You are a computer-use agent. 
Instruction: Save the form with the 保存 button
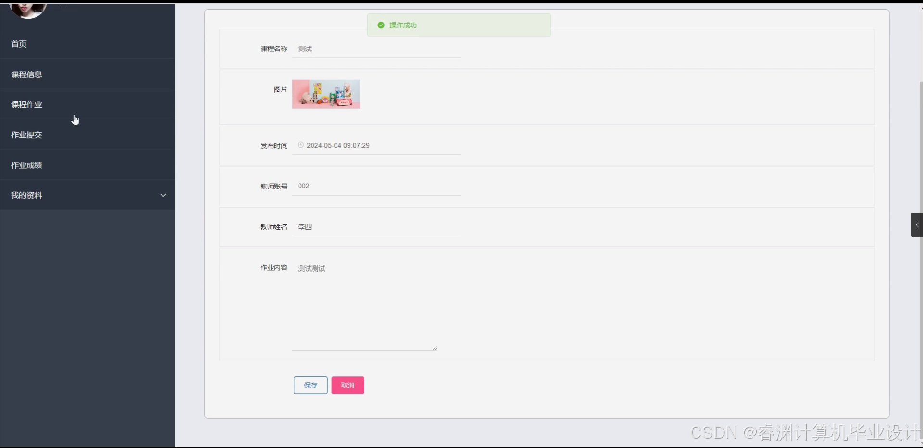pos(311,385)
